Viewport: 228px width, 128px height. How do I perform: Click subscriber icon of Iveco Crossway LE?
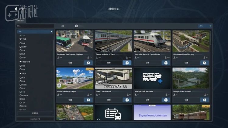(128, 95)
